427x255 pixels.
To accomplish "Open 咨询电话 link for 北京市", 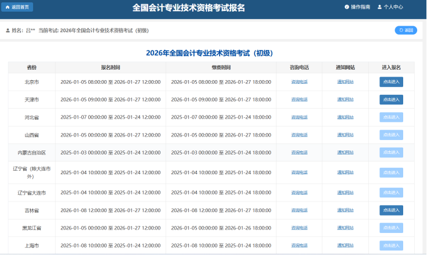I will pos(299,82).
